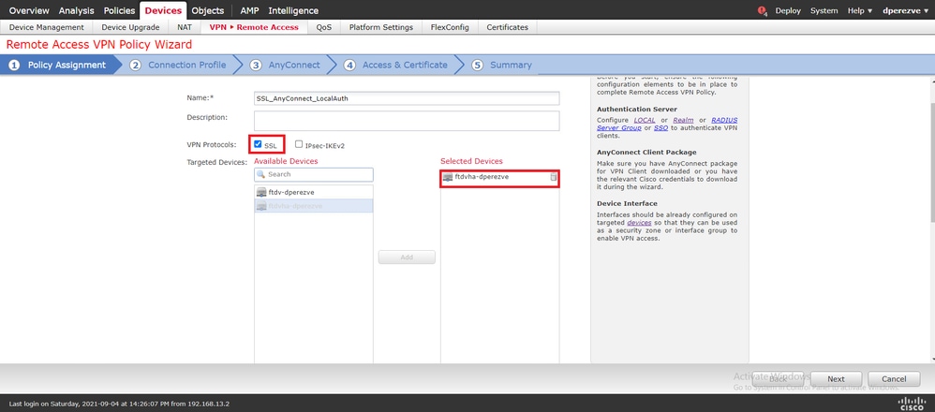Click the Next button
This screenshot has height=412, width=935.
(836, 378)
